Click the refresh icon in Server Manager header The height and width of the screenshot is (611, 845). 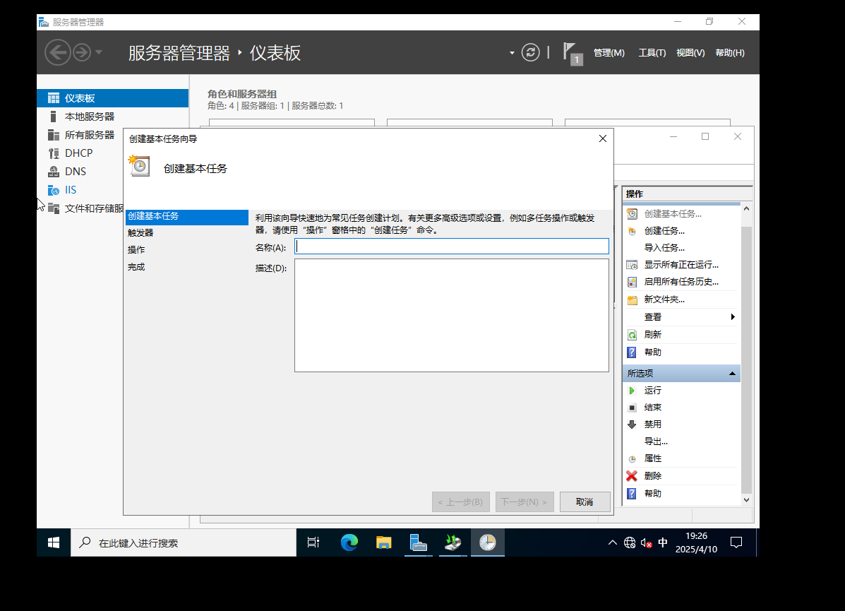(530, 52)
